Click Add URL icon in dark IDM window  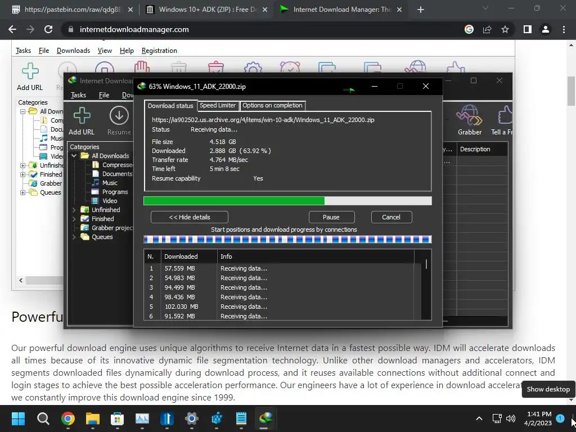click(82, 115)
